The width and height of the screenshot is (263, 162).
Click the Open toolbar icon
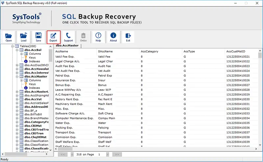(9, 36)
